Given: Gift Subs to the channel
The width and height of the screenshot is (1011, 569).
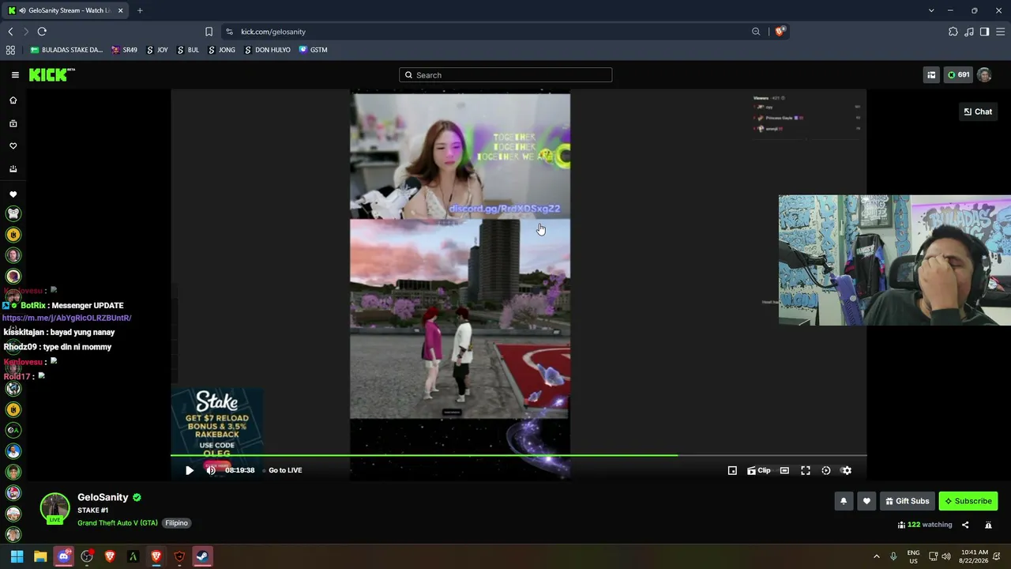Looking at the screenshot, I should point(908,501).
